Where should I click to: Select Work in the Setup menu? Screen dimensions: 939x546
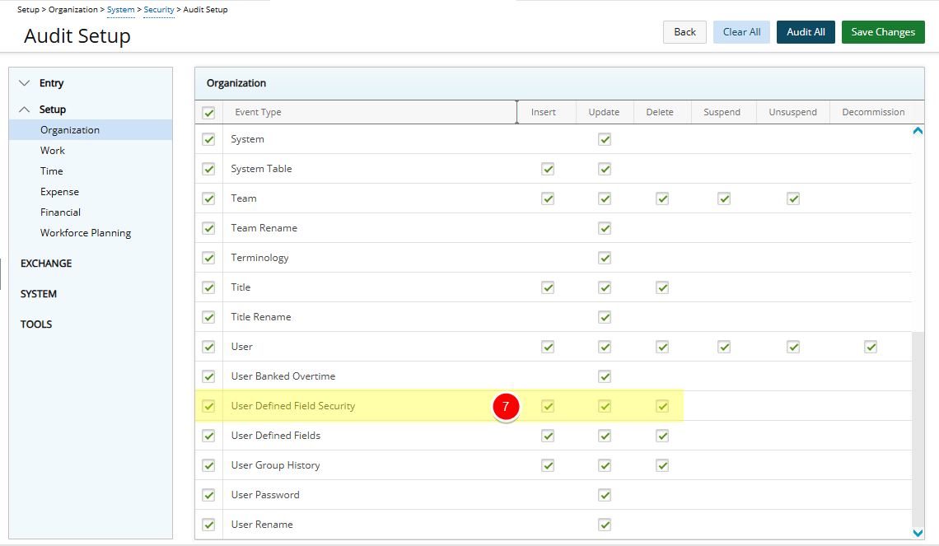pos(53,150)
